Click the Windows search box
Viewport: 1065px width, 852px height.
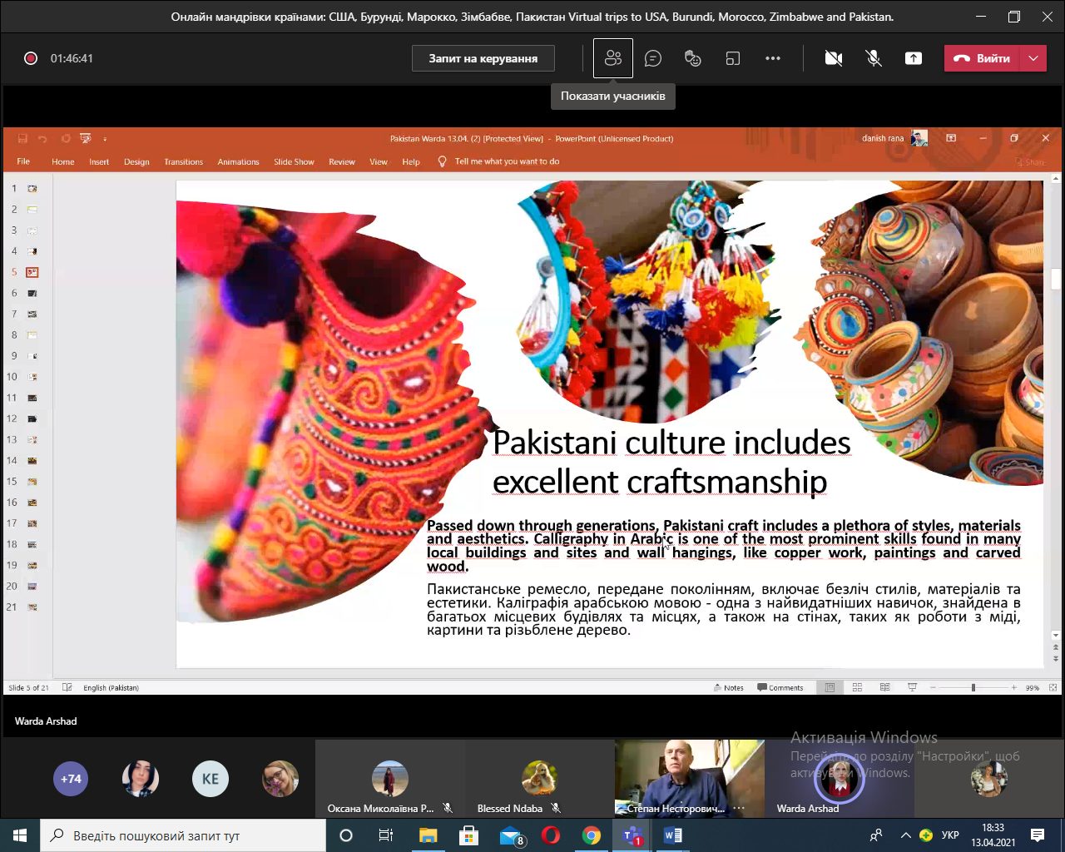(183, 835)
